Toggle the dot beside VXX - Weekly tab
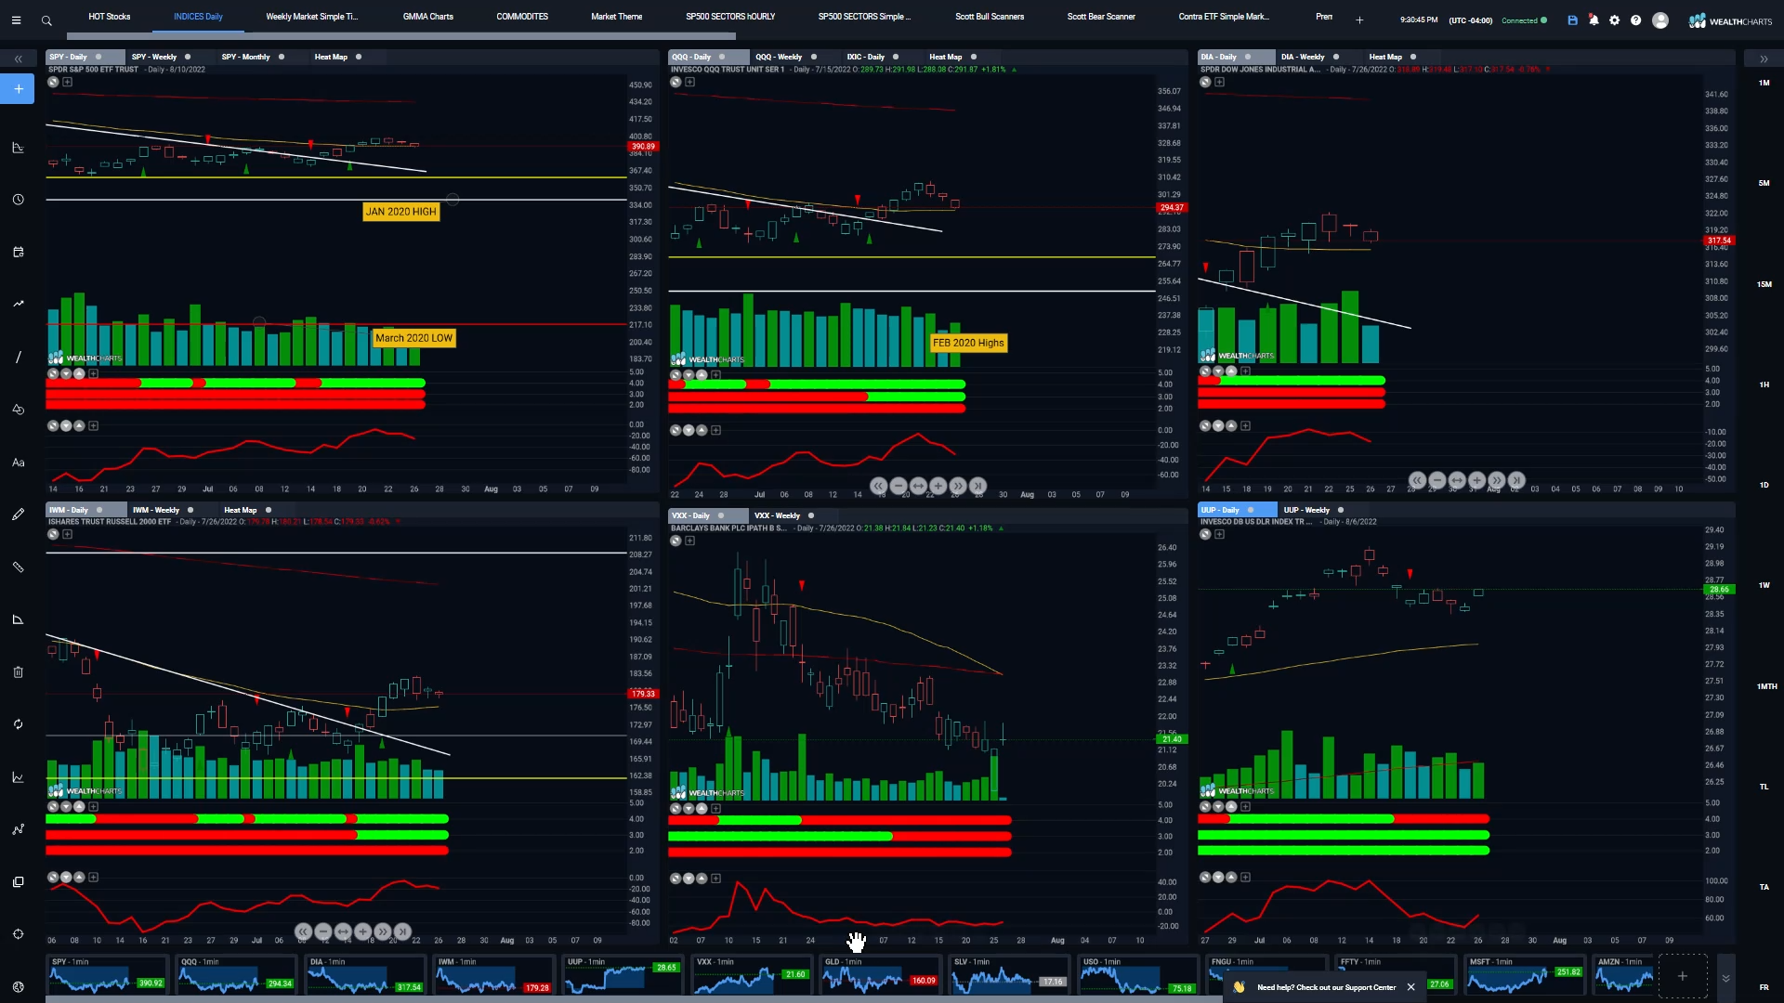 pos(811,515)
